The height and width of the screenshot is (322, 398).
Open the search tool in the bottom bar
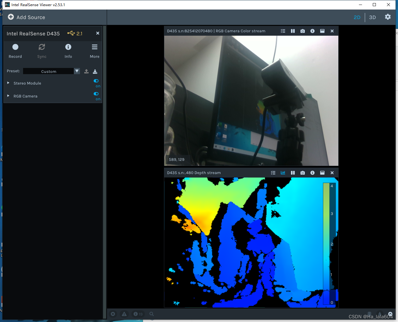pos(151,314)
